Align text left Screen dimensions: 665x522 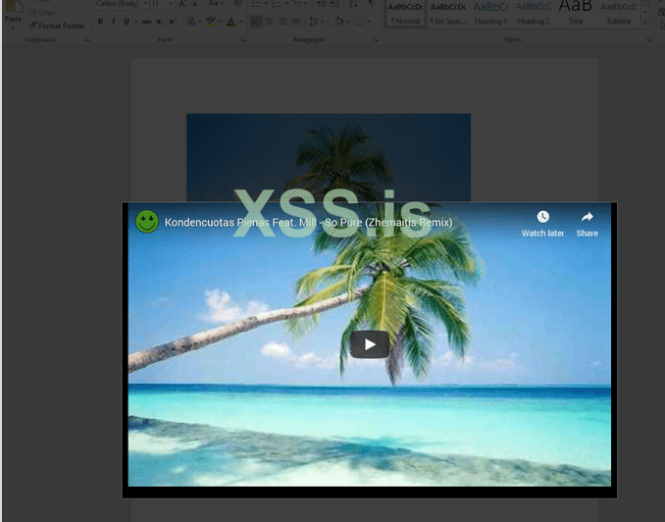[x=256, y=22]
